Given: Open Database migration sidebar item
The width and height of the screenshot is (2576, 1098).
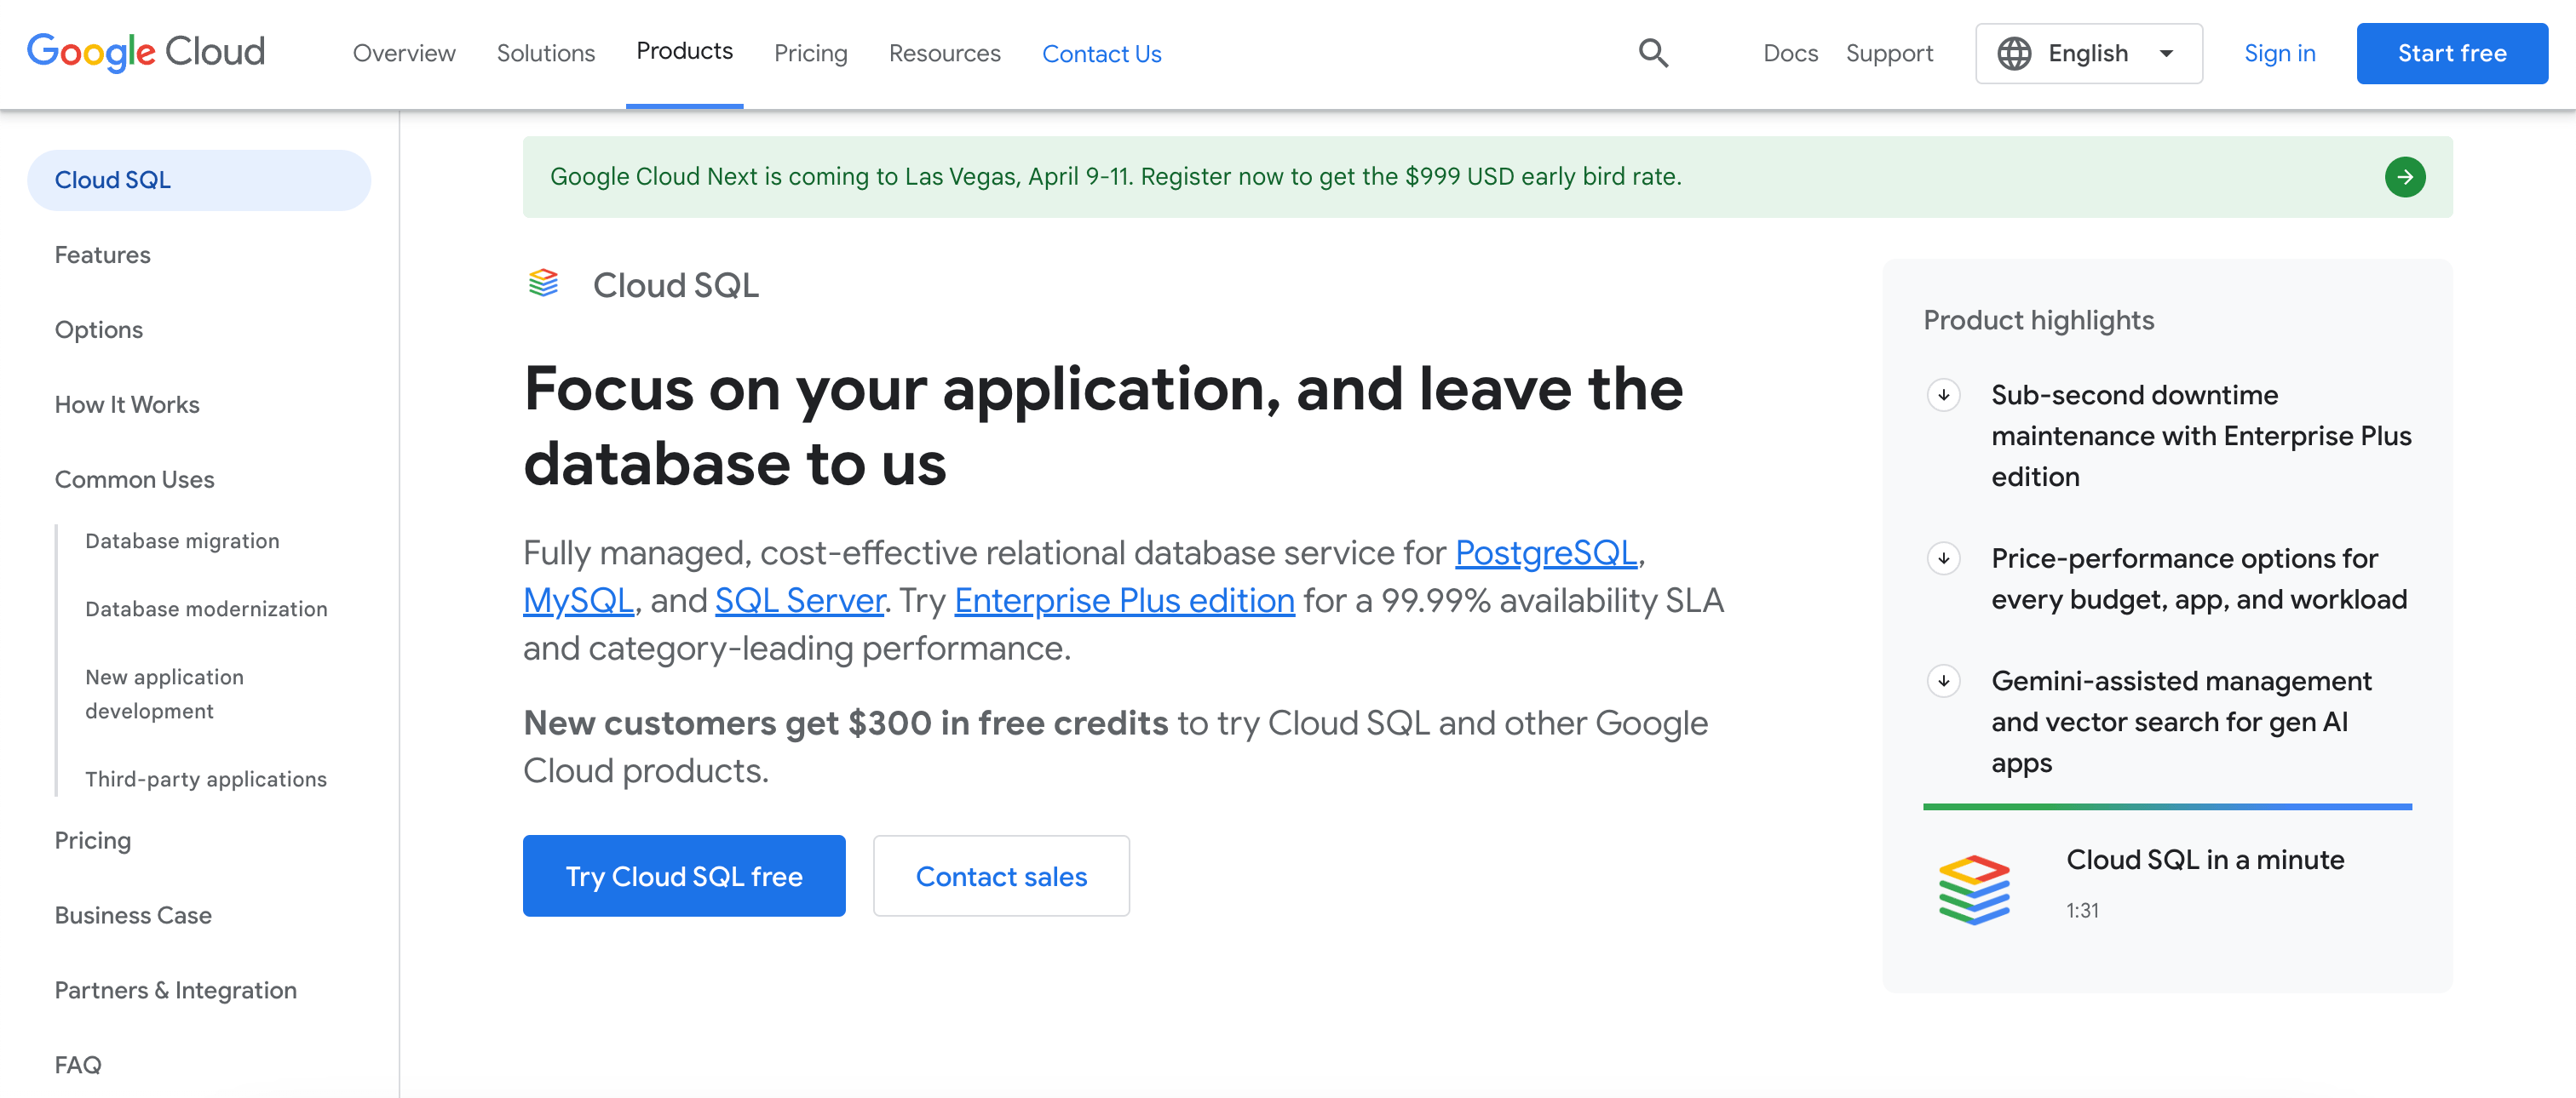Looking at the screenshot, I should (x=182, y=540).
